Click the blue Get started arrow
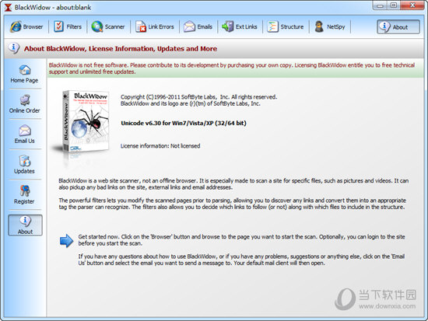 (66, 240)
